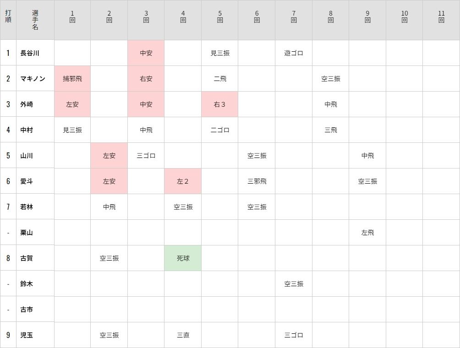Click 中村's 二ゴロ cell
Image resolution: width=460 pixels, height=348 pixels.
pos(219,130)
